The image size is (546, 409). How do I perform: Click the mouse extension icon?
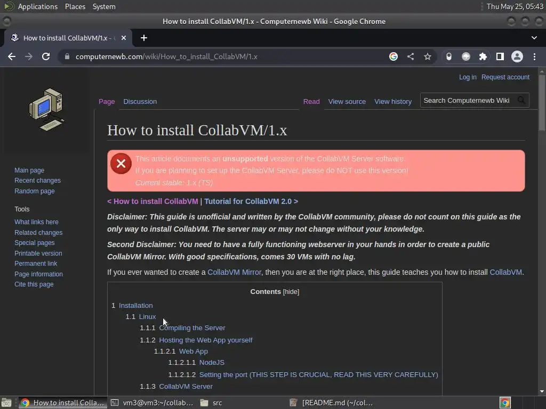[449, 56]
